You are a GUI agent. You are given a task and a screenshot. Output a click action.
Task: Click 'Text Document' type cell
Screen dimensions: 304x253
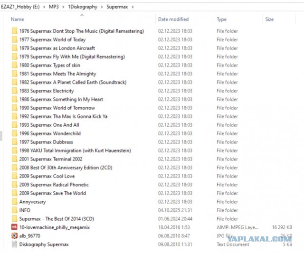coord(233,244)
